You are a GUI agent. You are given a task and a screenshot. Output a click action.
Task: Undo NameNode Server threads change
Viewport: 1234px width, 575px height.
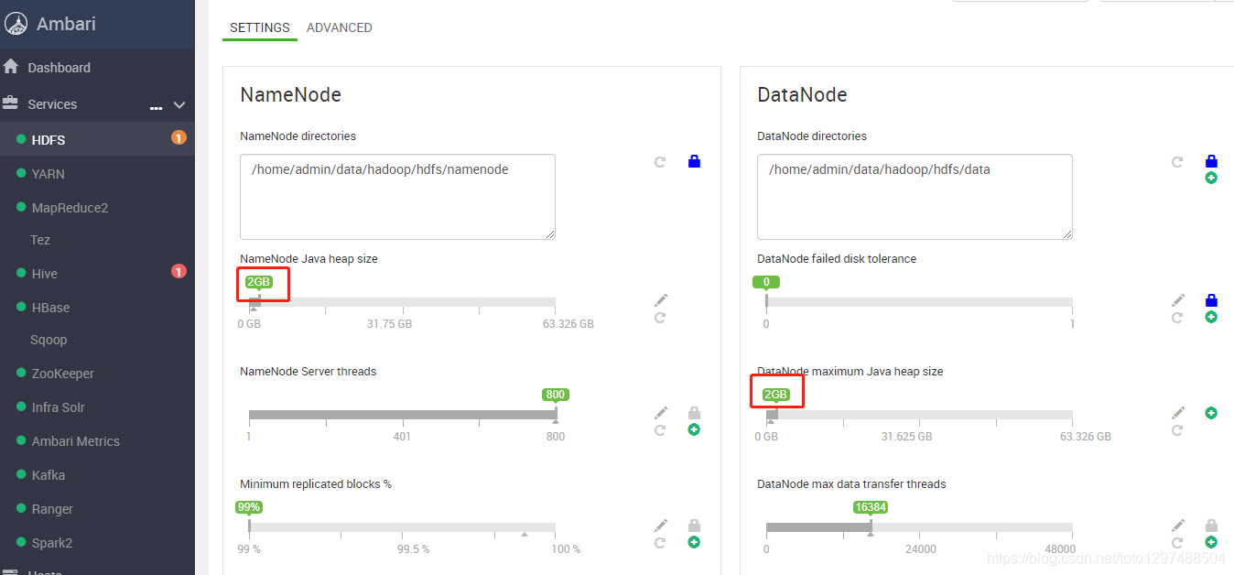(659, 430)
